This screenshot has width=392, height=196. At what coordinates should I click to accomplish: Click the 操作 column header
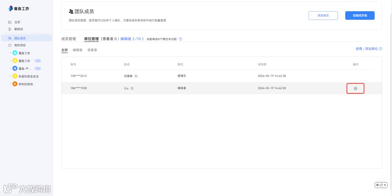pyautogui.click(x=355, y=64)
